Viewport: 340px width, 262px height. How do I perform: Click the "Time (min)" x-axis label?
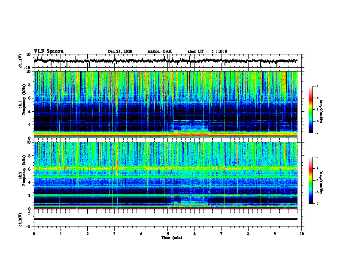172,238
